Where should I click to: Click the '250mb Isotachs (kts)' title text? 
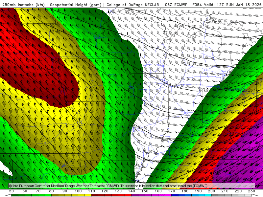[x=24, y=5]
